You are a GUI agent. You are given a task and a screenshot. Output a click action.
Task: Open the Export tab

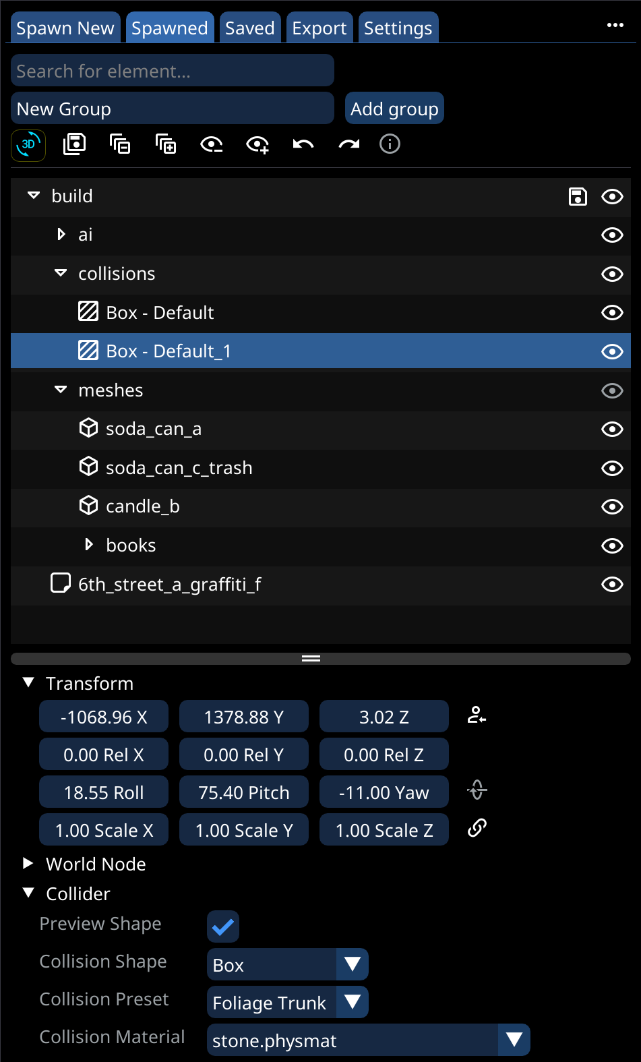click(319, 28)
